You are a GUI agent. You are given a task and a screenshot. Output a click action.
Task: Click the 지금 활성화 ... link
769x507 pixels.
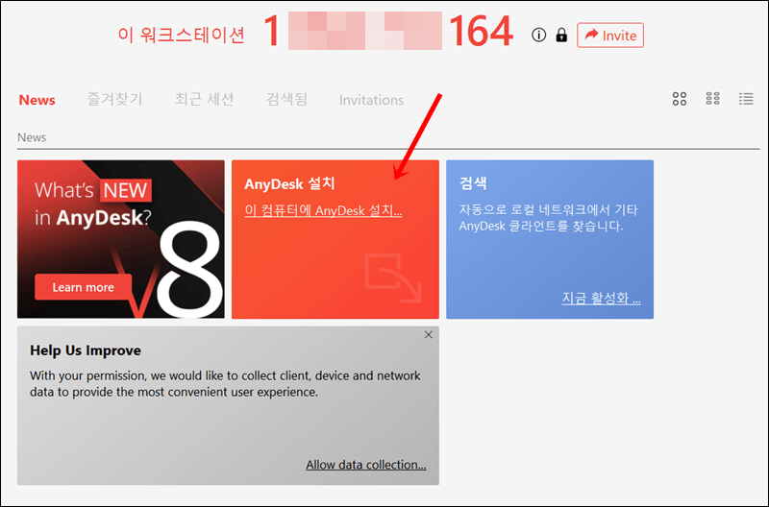[x=602, y=298]
